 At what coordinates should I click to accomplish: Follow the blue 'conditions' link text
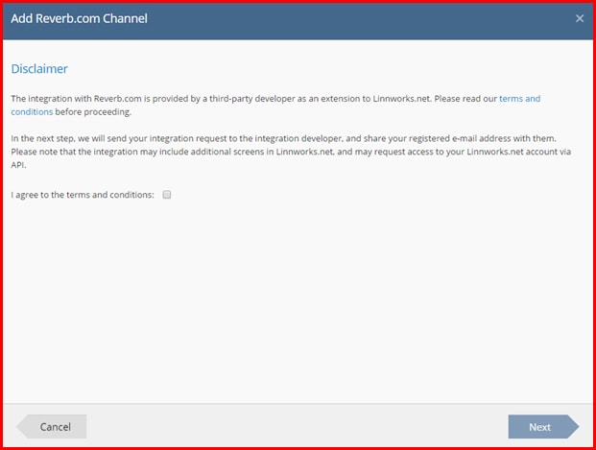pos(32,111)
